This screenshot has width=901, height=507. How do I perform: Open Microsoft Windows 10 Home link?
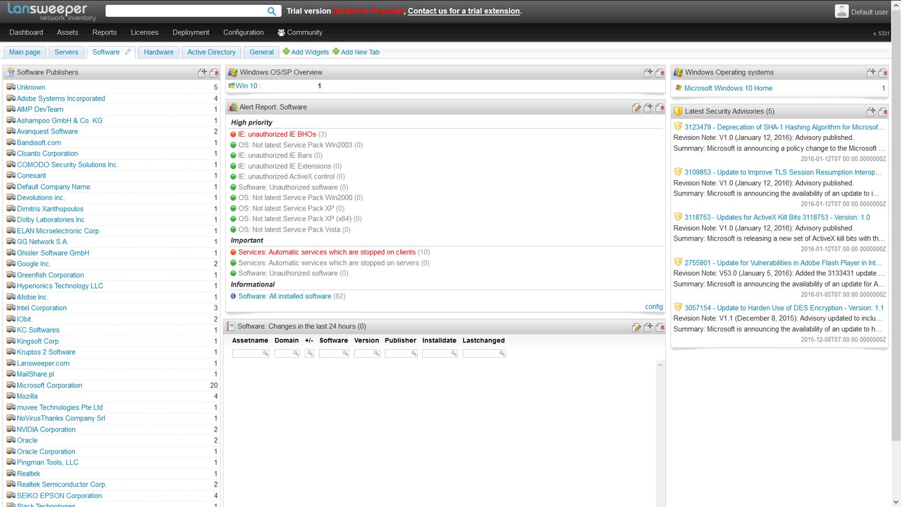pos(728,89)
